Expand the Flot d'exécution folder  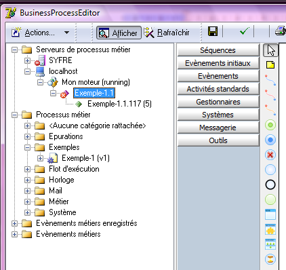pyautogui.click(x=27, y=169)
